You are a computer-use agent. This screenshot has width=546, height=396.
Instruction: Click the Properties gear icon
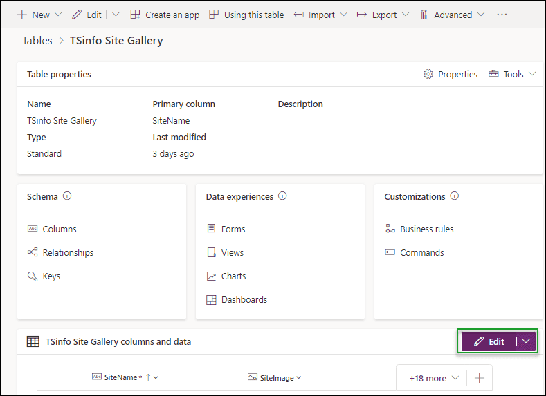pos(428,74)
